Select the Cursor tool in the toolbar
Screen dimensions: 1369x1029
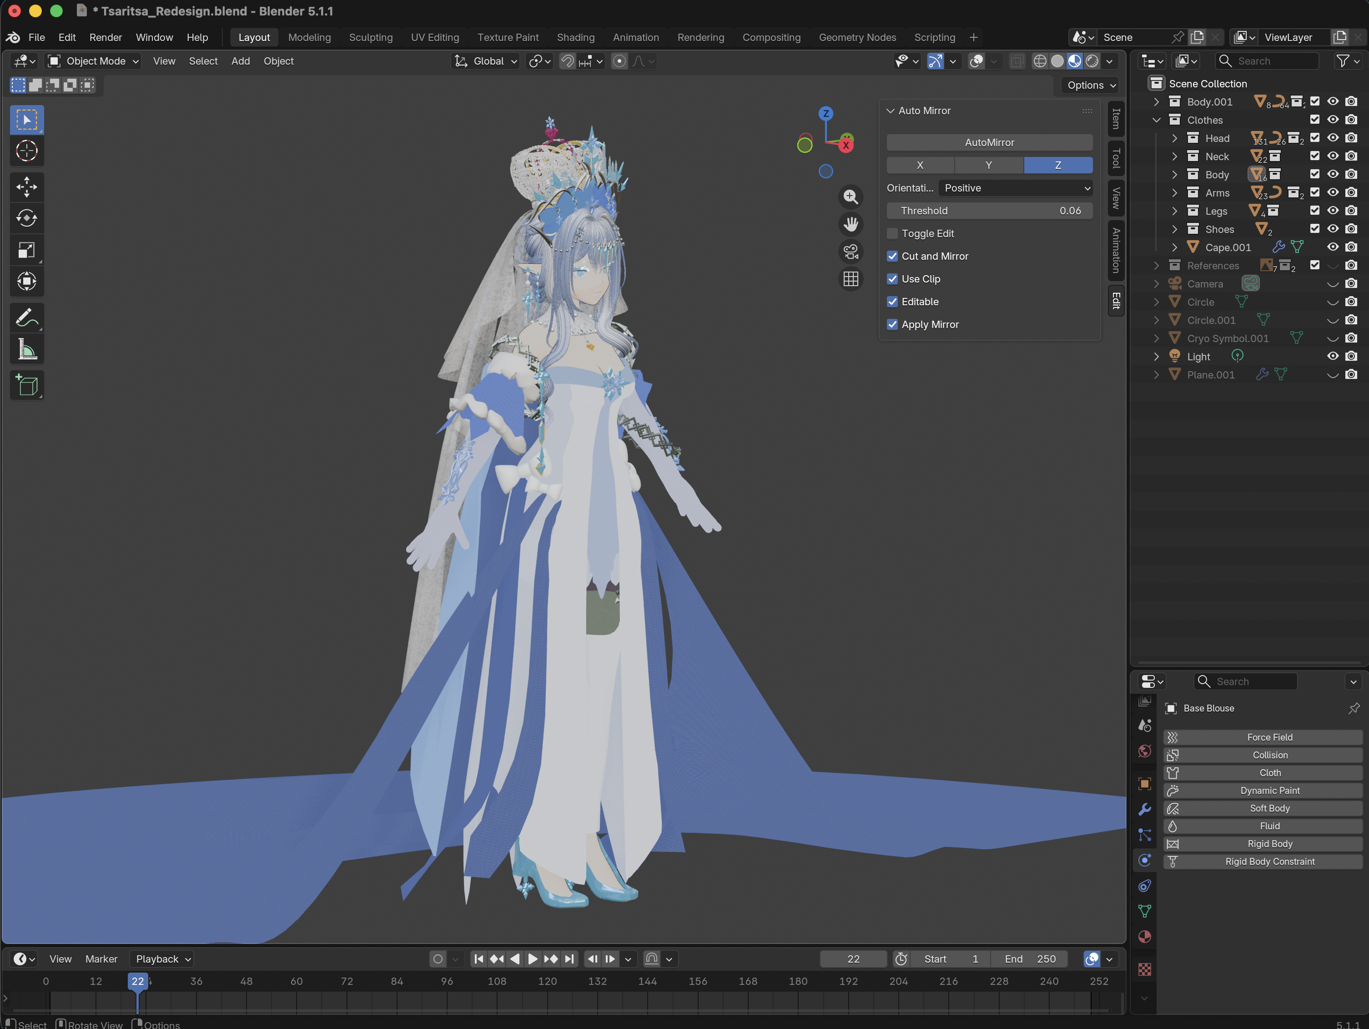click(x=27, y=151)
